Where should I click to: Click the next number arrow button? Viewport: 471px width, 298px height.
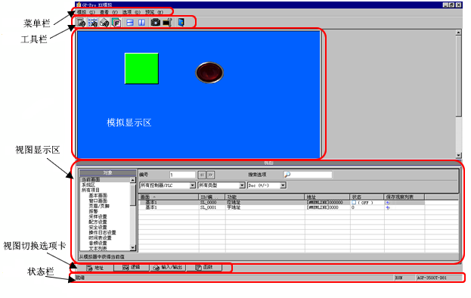[x=211, y=175]
